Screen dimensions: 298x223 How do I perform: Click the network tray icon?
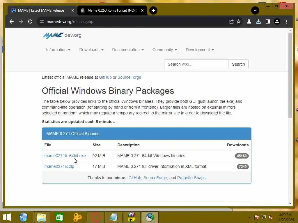(264, 217)
